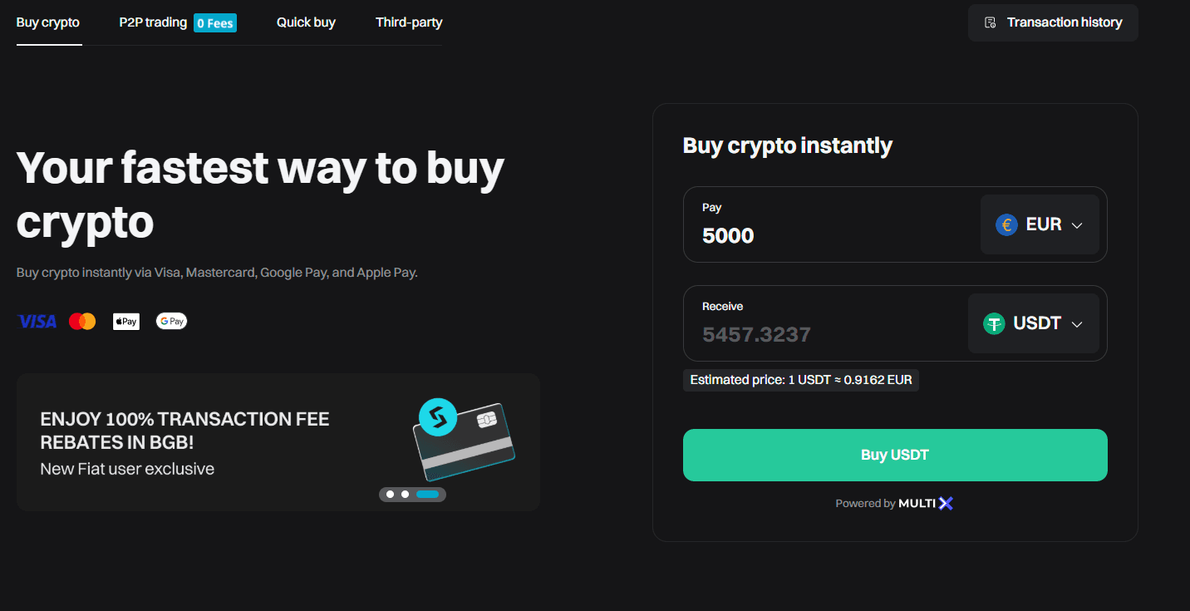Expand the USDT crypto dropdown arrow
Viewport: 1190px width, 611px height.
click(x=1077, y=324)
